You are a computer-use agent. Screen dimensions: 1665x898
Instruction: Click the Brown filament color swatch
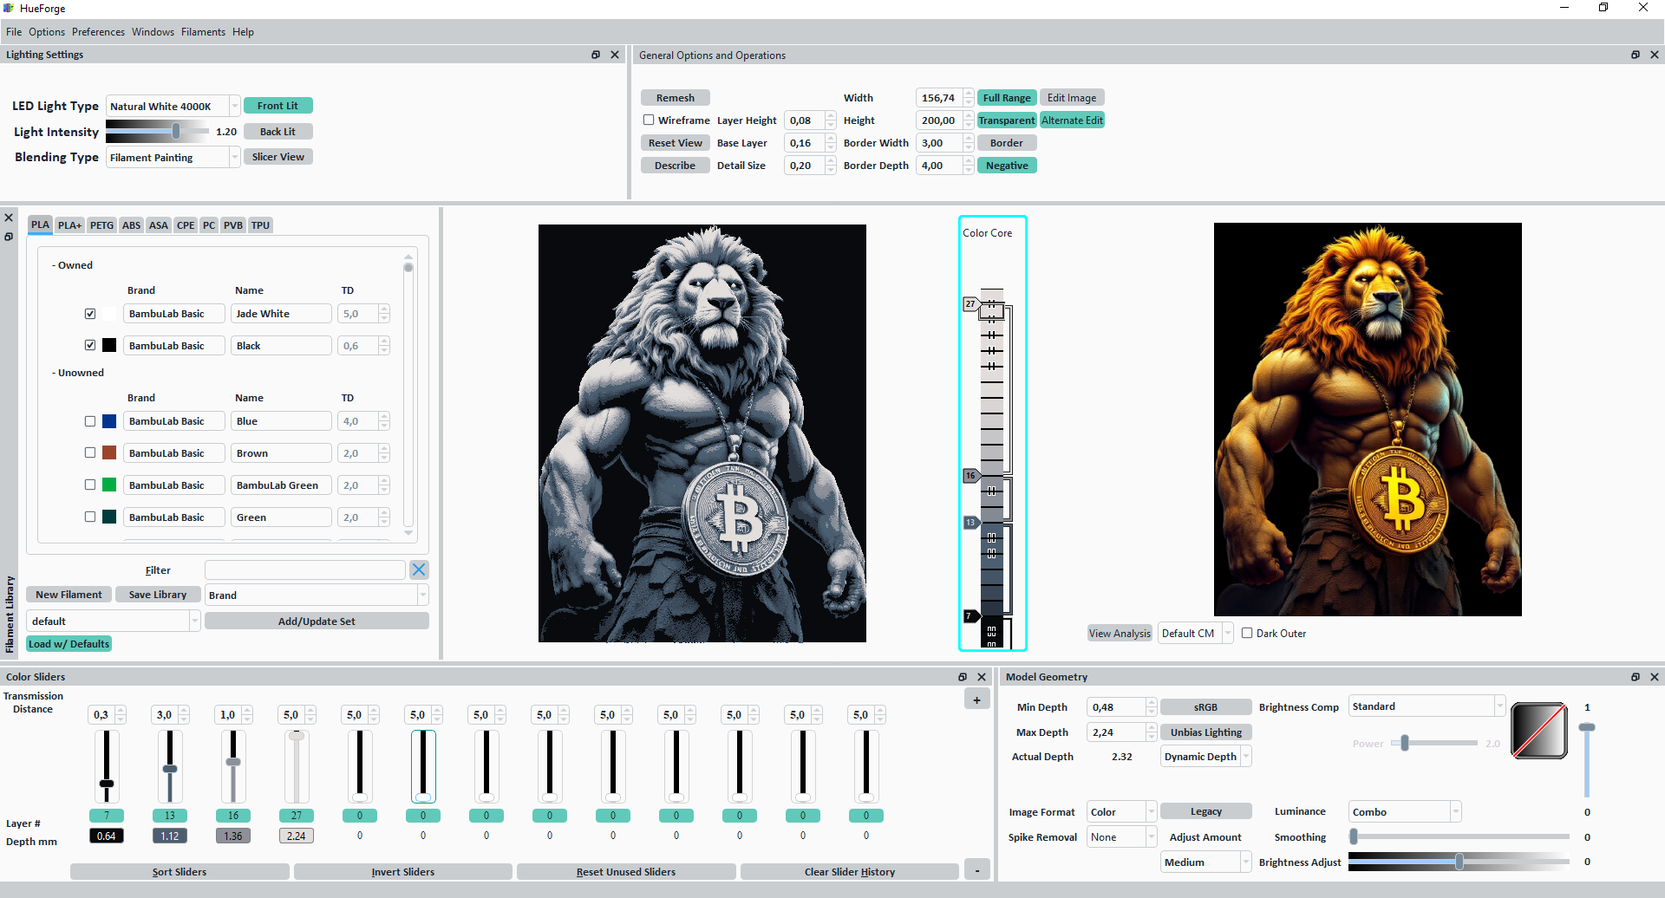coord(109,452)
